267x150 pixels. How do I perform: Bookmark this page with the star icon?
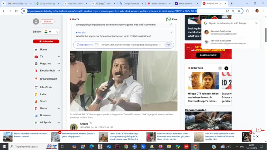pos(239,11)
